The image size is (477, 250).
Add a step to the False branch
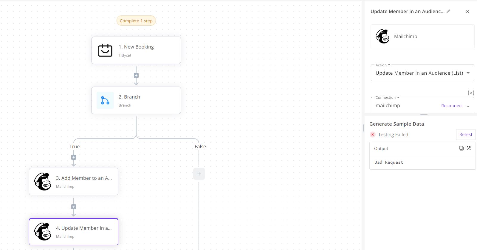tap(199, 174)
